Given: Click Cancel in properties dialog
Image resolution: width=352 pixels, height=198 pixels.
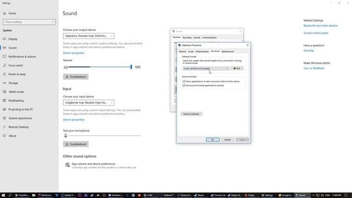Looking at the screenshot, I should (227, 140).
